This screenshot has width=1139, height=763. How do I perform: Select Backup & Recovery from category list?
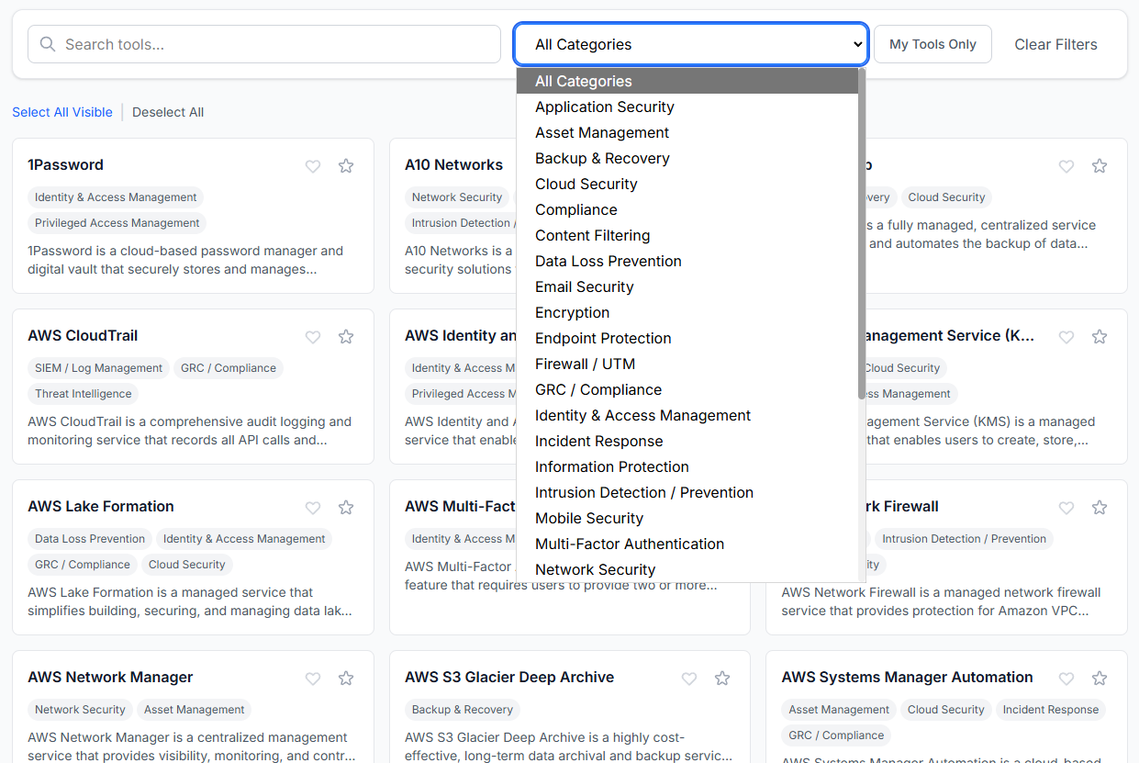[687, 158]
